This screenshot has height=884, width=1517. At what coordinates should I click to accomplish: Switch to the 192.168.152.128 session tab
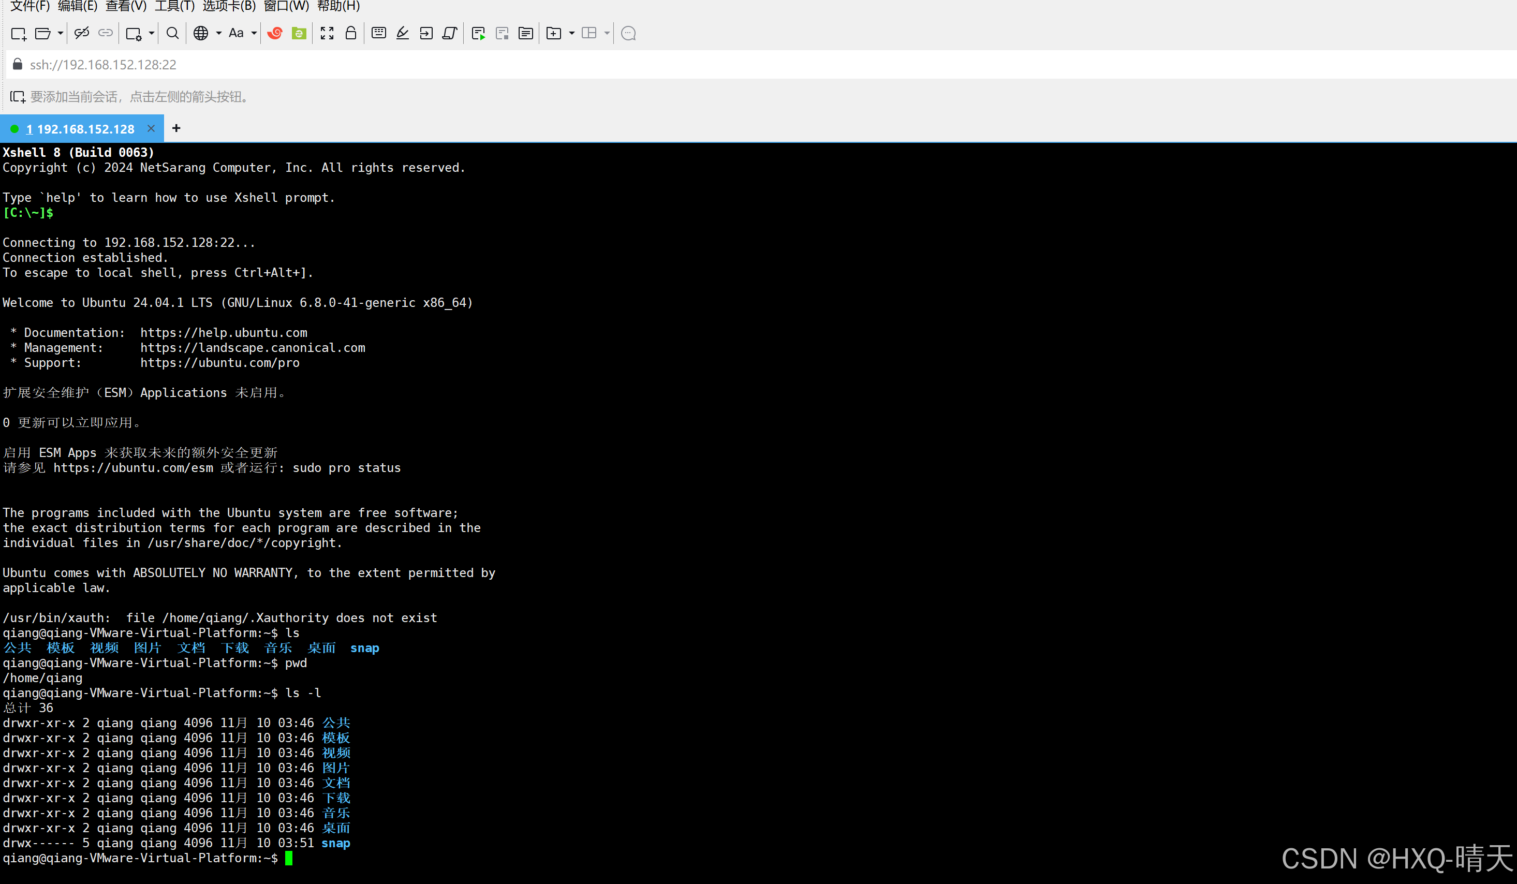tap(81, 128)
